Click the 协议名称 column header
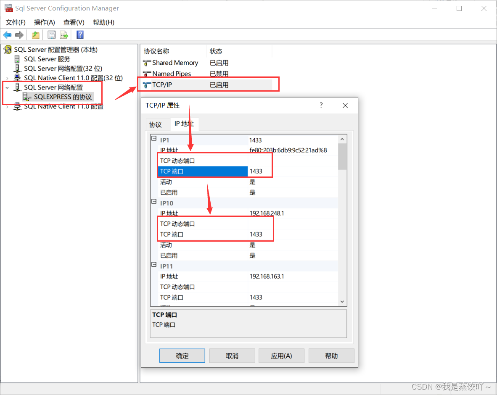 (173, 51)
